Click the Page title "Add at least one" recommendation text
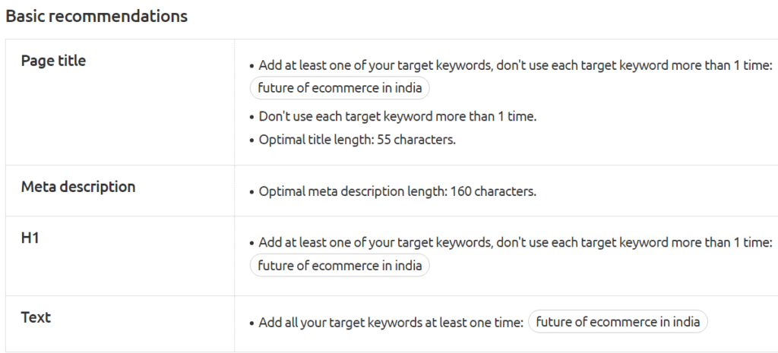This screenshot has height=353, width=778. click(515, 66)
